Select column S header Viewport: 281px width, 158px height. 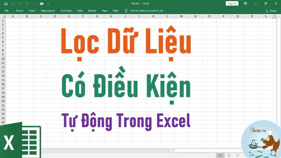click(x=266, y=16)
